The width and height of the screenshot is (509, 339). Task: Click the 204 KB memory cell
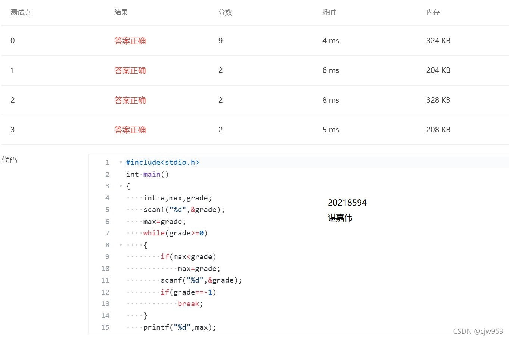pos(438,70)
